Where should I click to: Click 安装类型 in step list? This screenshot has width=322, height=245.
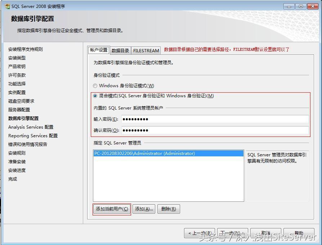pos(17,58)
